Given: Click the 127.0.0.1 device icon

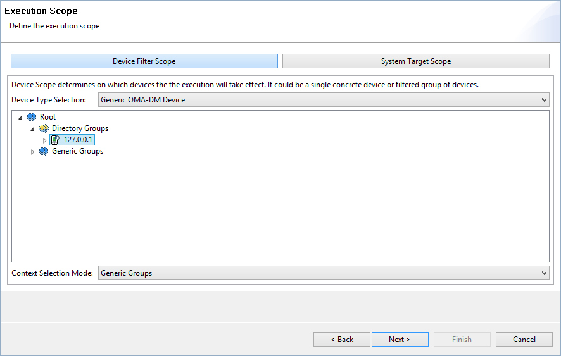Looking at the screenshot, I should click(56, 140).
